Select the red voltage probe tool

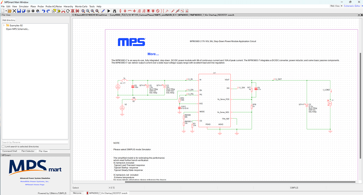[x=173, y=11]
